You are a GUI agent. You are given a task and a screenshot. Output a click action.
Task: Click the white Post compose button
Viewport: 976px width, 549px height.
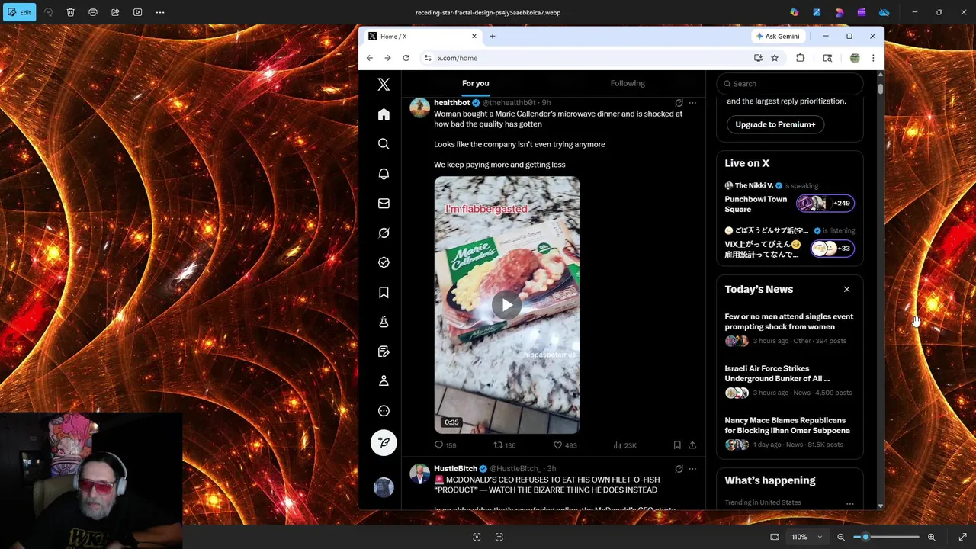pos(384,442)
